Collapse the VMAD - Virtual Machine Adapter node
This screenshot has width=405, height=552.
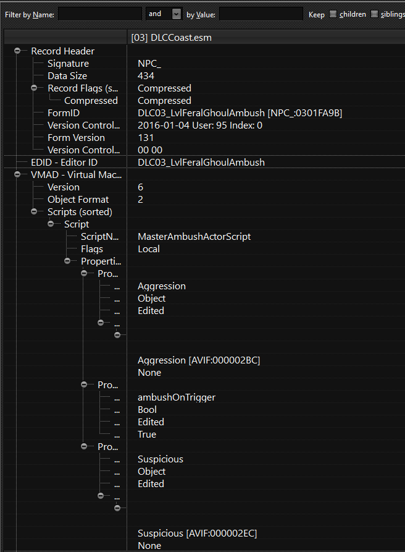tap(17, 174)
